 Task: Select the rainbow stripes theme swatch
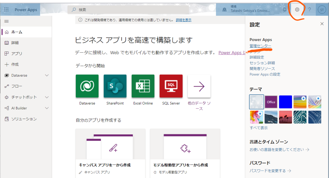pos(300,102)
